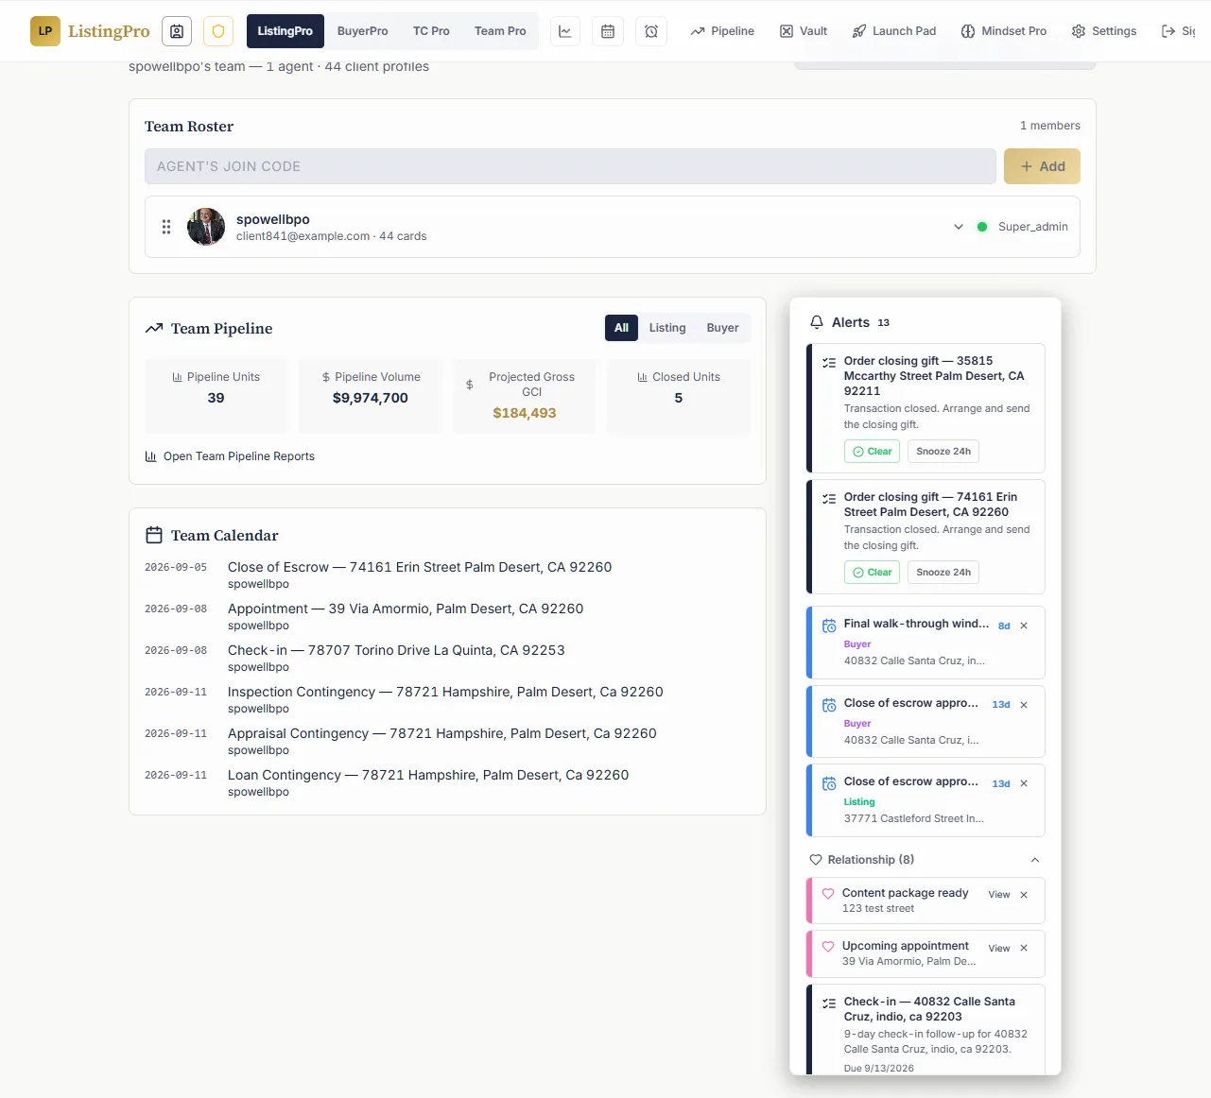Screen dimensions: 1211x1098
Task: Switch to the Team Pro tab
Action: point(500,31)
